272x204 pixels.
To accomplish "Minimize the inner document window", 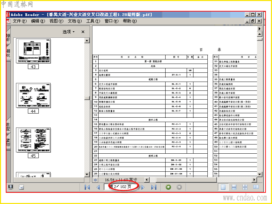I will coord(248,21).
